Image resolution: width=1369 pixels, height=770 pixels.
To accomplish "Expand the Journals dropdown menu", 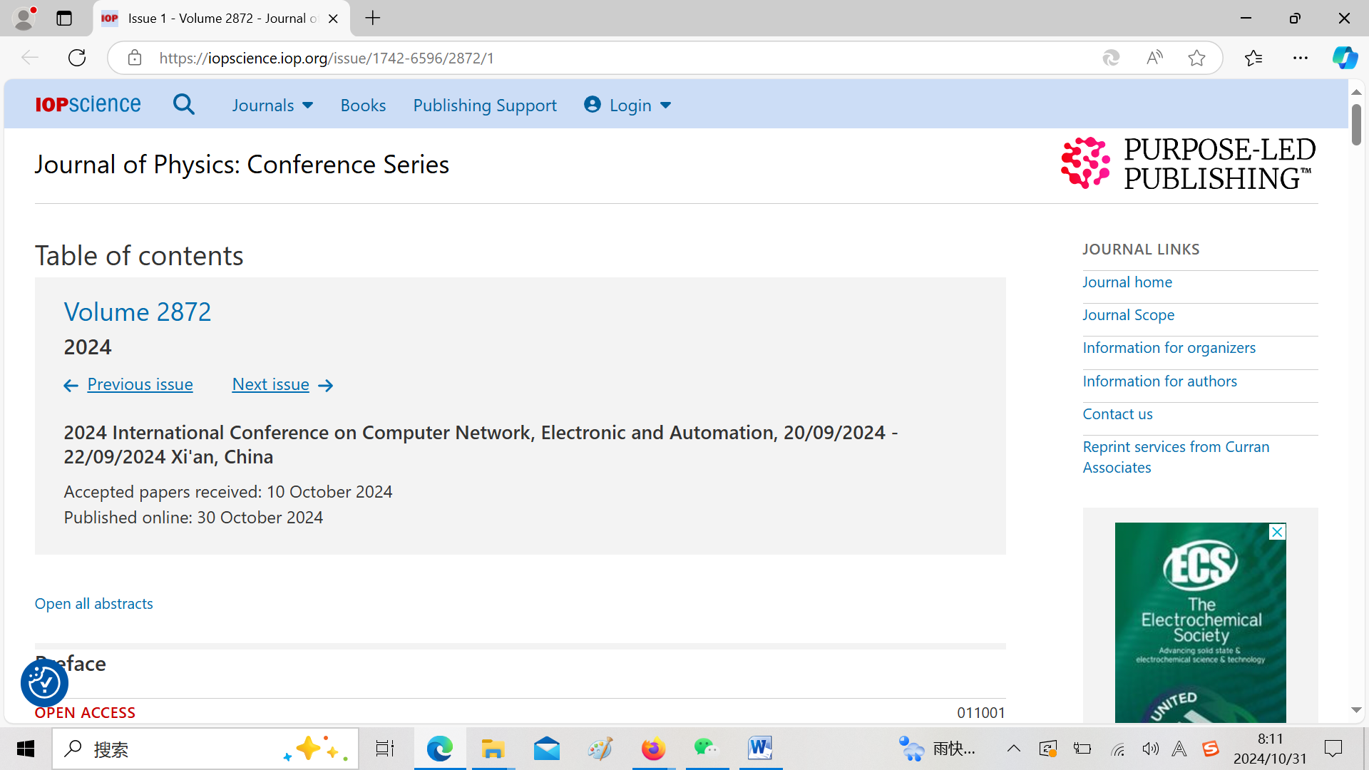I will click(272, 106).
